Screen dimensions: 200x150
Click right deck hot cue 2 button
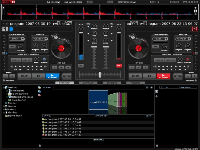(139, 67)
